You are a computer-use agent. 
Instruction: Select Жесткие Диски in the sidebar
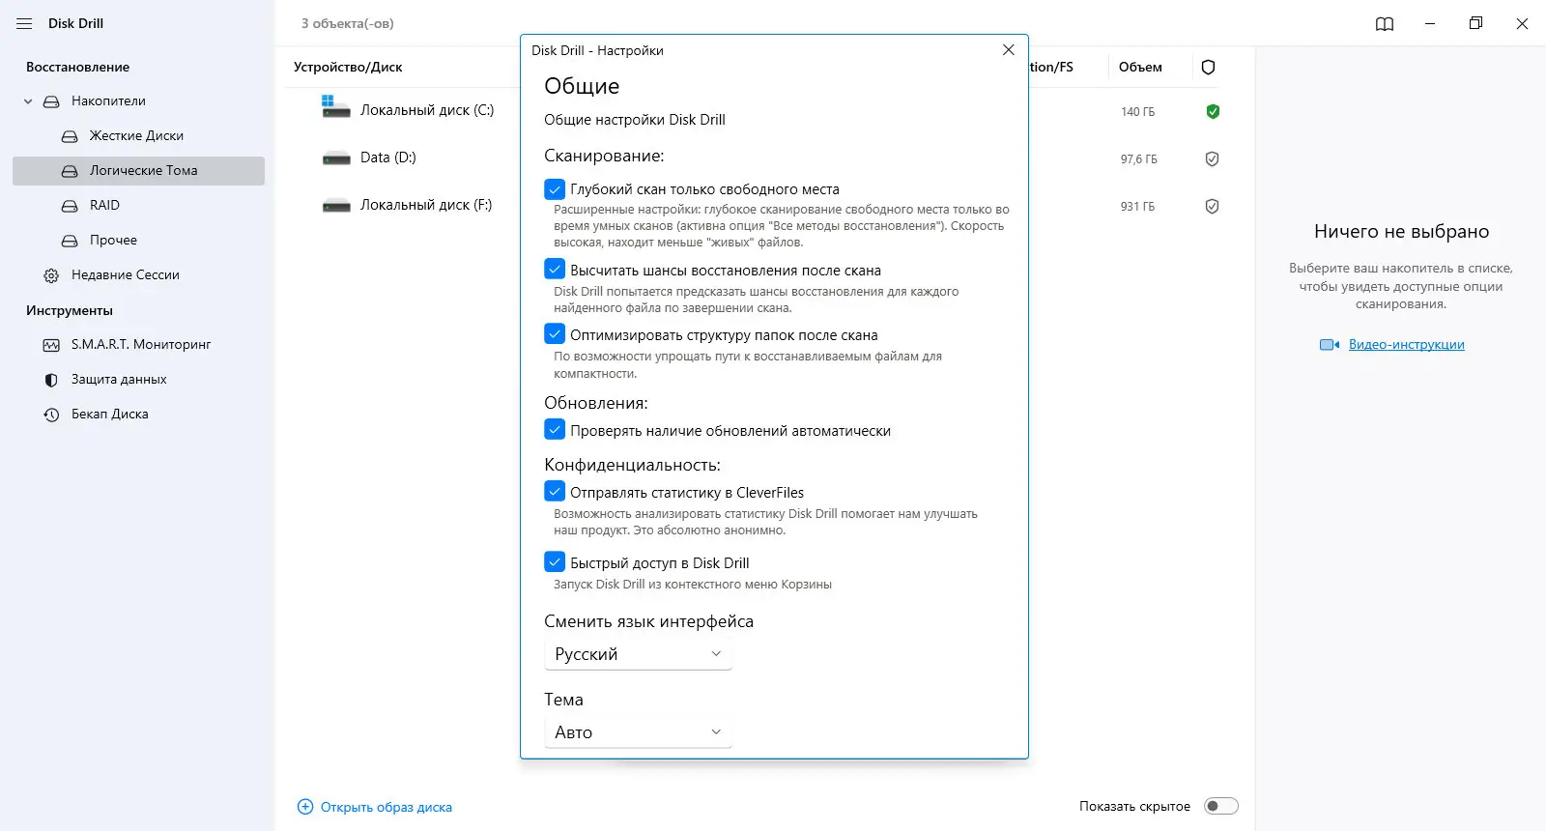point(136,136)
